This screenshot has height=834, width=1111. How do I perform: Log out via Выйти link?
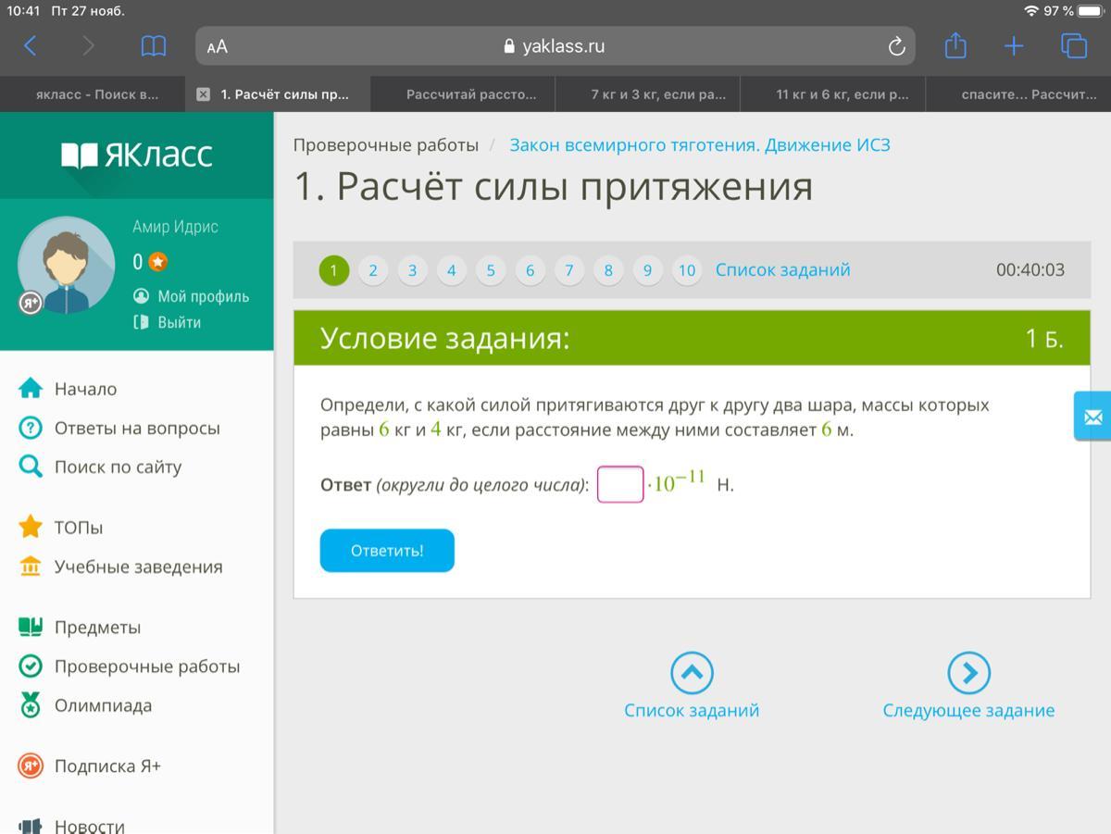179,322
